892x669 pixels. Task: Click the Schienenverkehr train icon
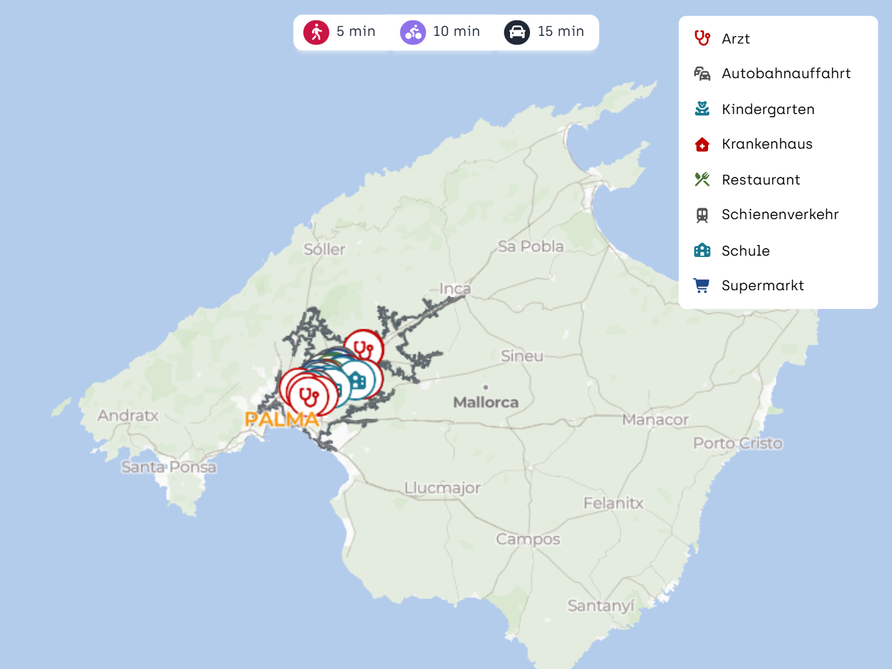point(702,215)
